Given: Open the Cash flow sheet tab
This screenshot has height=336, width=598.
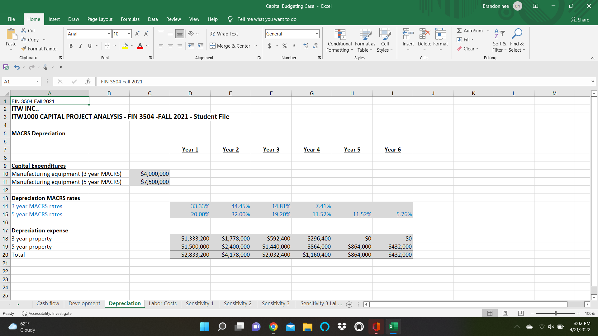Looking at the screenshot, I should [x=48, y=303].
